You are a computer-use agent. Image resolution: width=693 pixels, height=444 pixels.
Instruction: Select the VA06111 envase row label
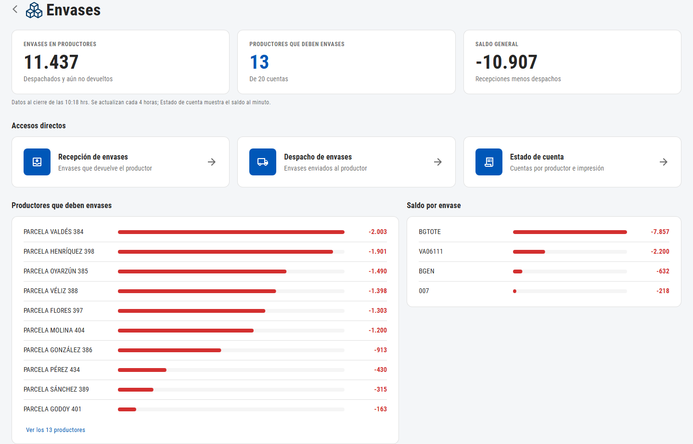pos(431,252)
